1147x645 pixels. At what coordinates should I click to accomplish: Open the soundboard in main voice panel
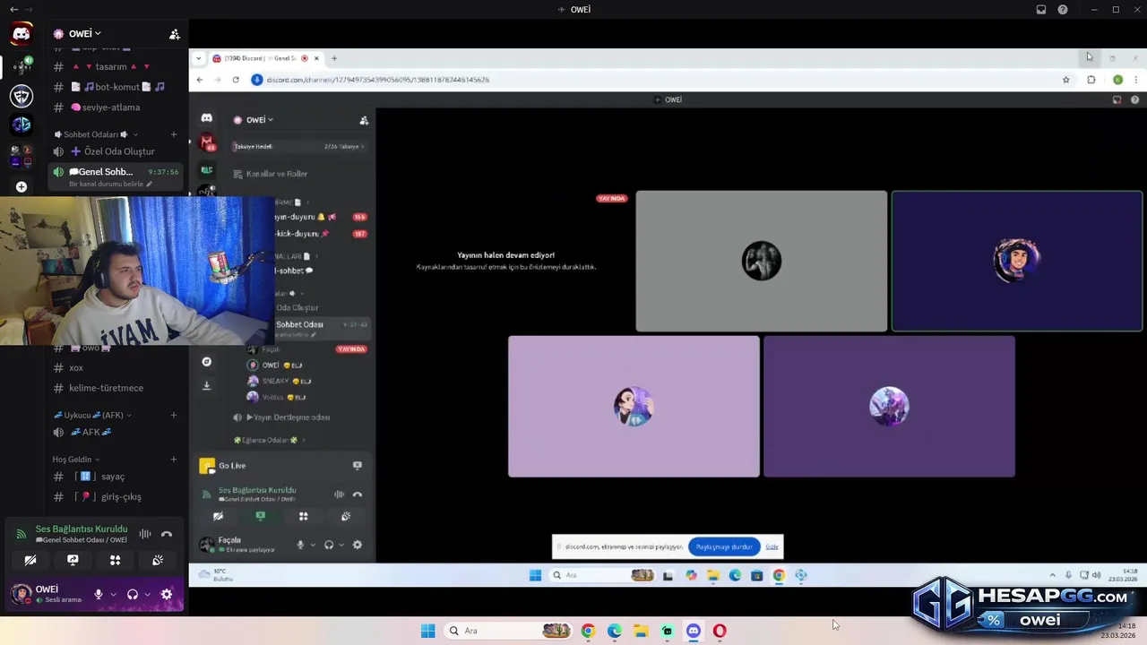click(158, 560)
